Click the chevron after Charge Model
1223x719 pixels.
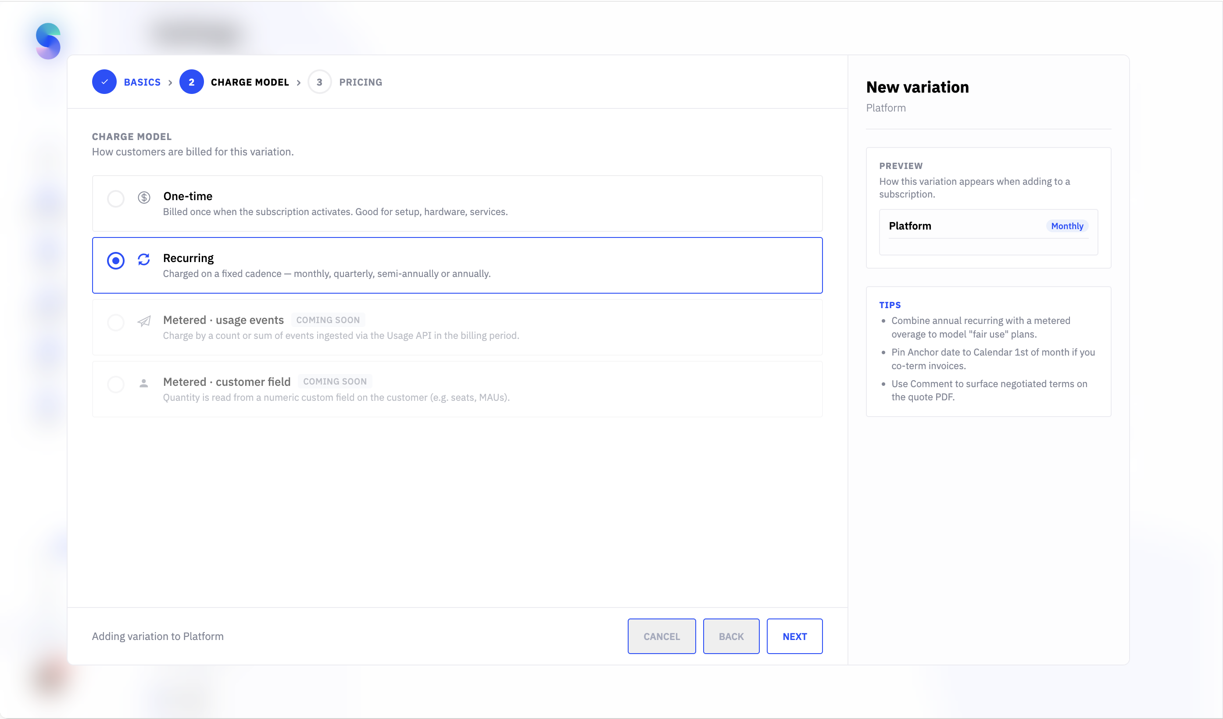[x=298, y=83]
